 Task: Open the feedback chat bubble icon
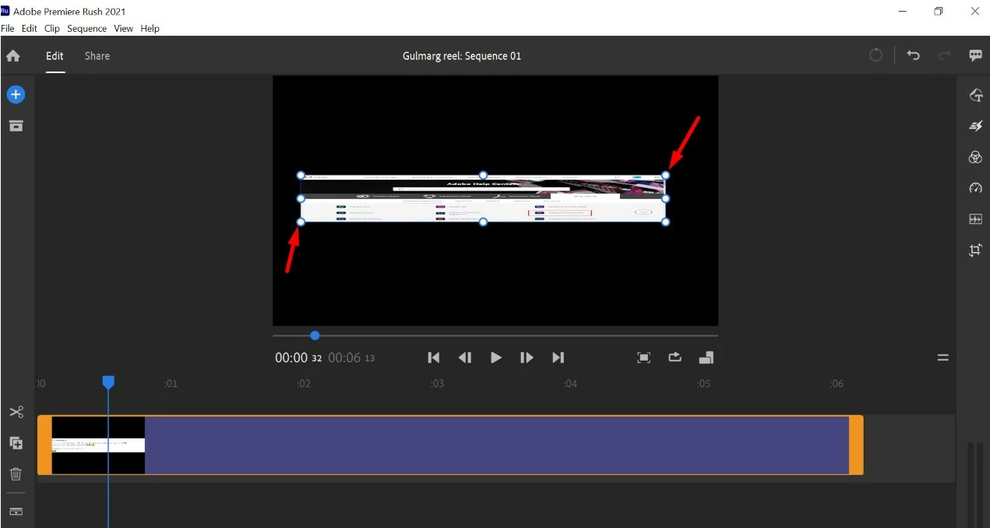pyautogui.click(x=975, y=56)
